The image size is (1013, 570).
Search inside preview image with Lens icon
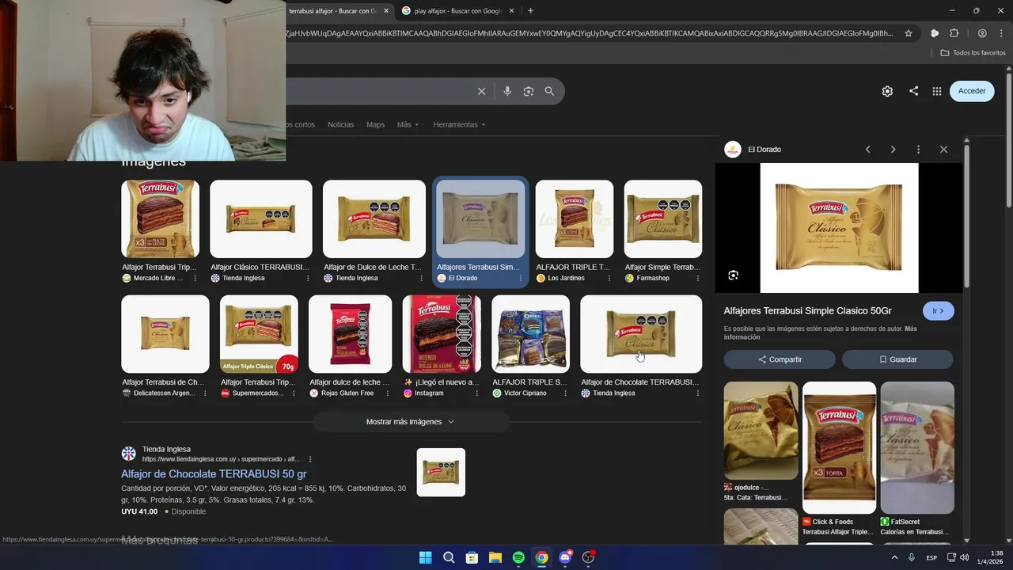click(x=734, y=275)
